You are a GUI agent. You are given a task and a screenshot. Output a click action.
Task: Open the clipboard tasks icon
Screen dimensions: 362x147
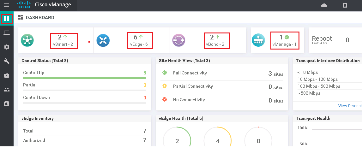(345, 5)
